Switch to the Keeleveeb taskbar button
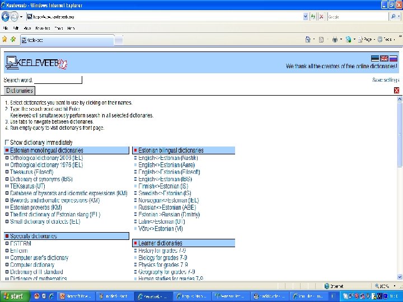Viewport: 403px width, 302px height. coord(153,296)
